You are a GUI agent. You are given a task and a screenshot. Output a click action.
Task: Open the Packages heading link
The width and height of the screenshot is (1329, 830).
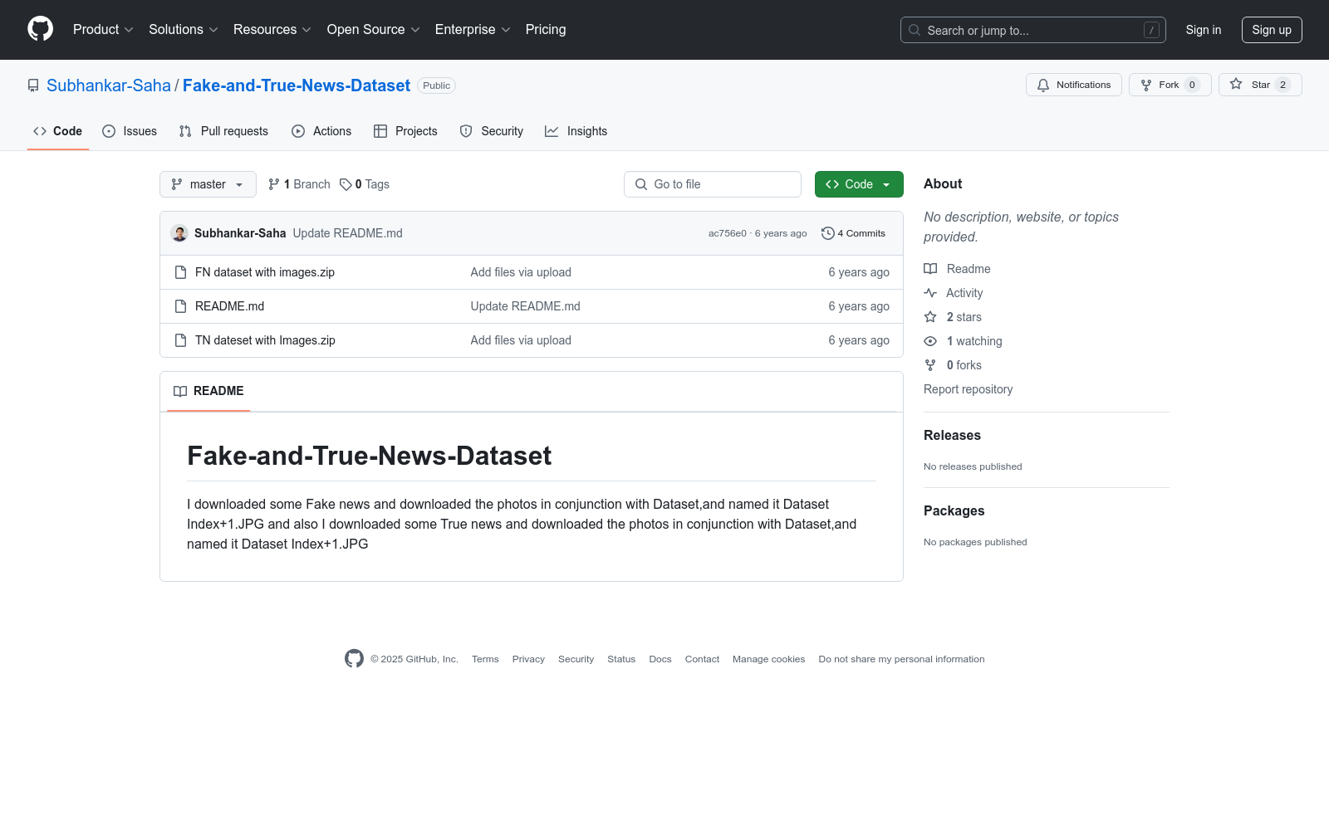pyautogui.click(x=954, y=510)
